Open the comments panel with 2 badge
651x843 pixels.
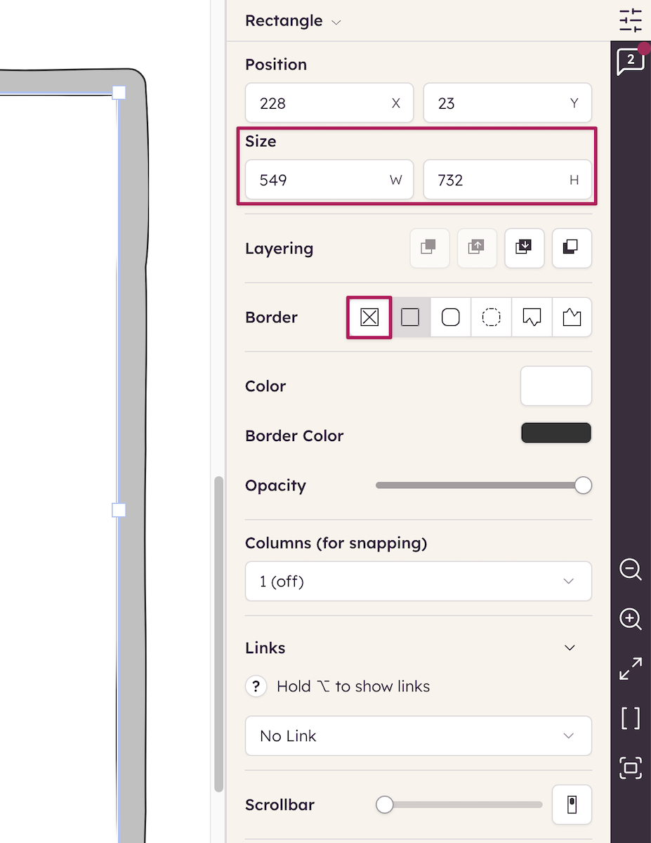(x=630, y=62)
